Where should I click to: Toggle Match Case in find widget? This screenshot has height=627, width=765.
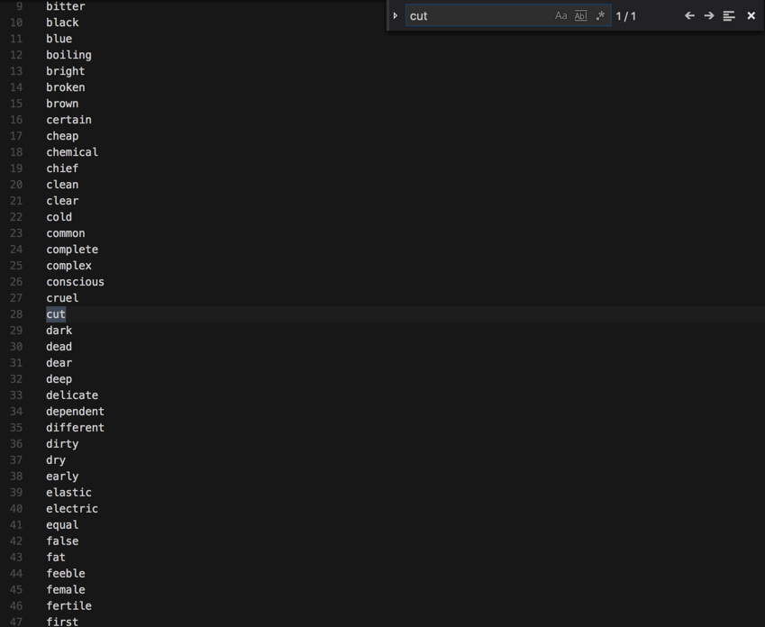[561, 15]
